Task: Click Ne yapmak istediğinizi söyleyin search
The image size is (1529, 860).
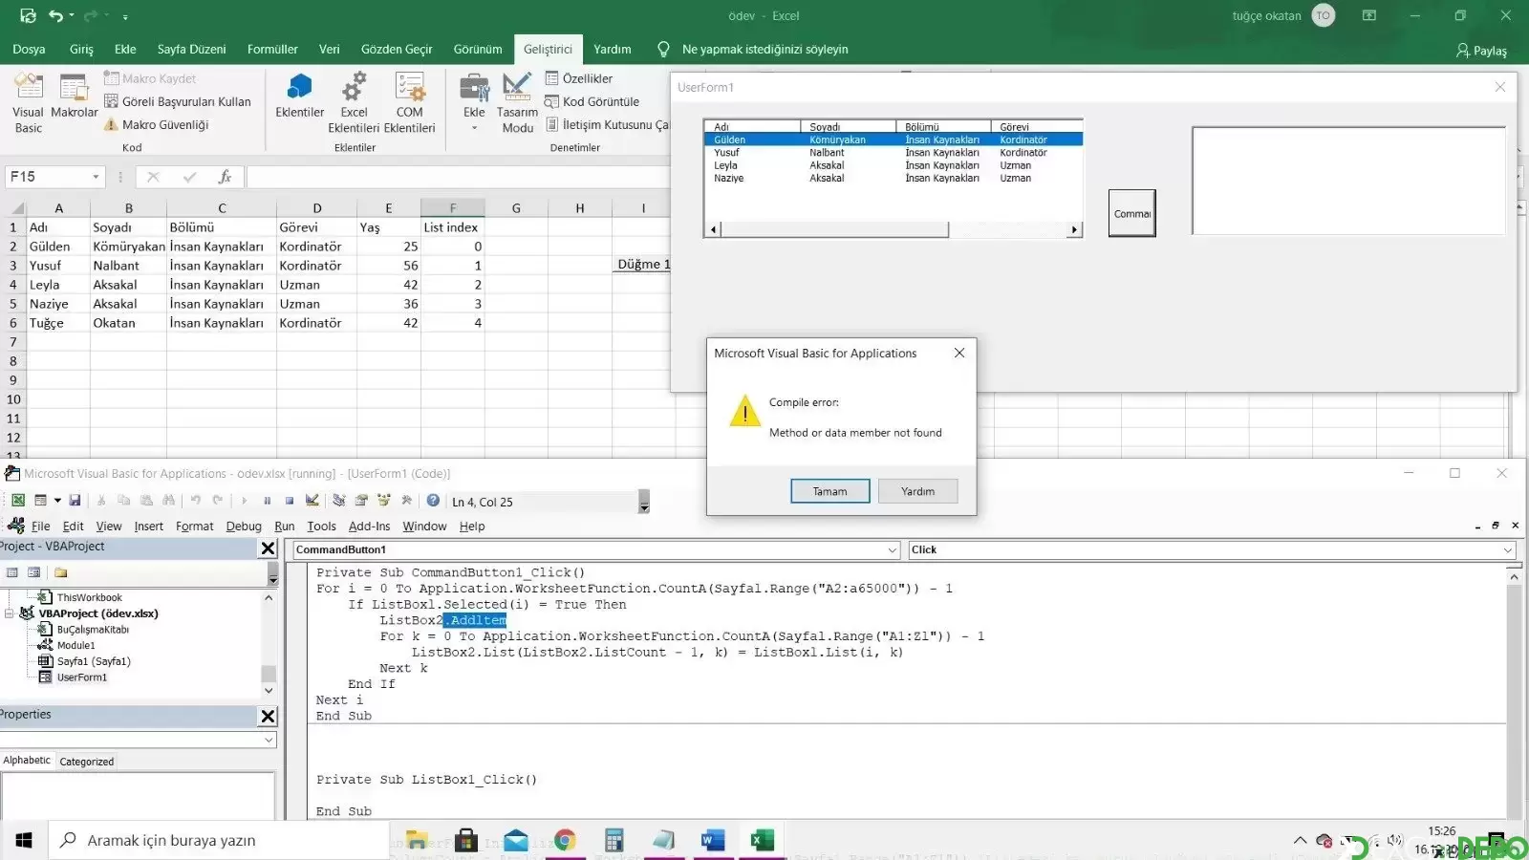Action: [764, 50]
